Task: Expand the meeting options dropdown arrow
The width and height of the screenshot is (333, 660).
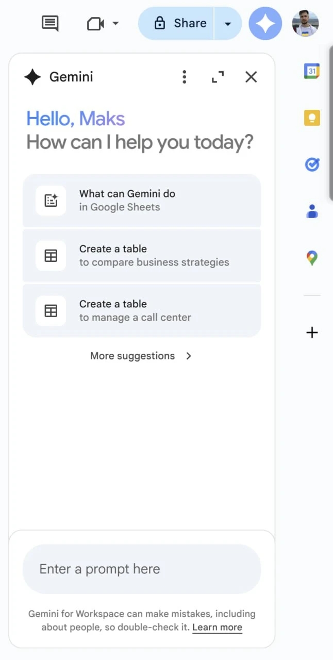Action: [115, 24]
